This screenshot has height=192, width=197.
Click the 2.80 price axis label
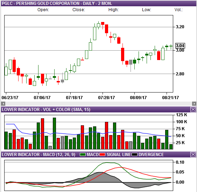180,74
